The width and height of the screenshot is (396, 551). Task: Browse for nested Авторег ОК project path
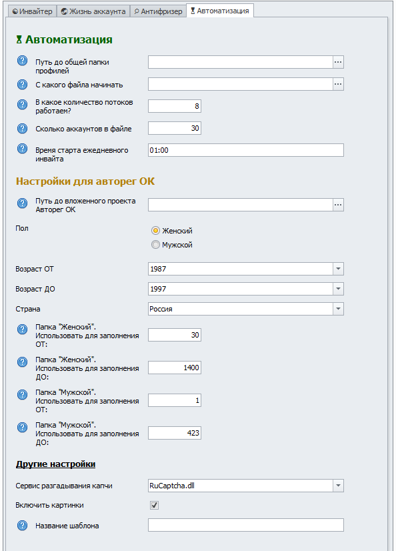pos(338,205)
